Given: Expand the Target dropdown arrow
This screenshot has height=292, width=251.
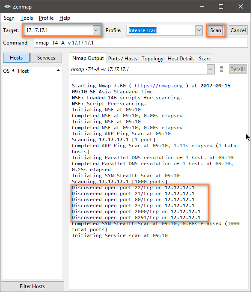Looking at the screenshot, I should pyautogui.click(x=96, y=30).
